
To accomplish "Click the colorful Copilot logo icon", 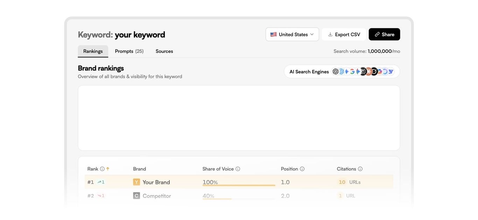I will pos(380,71).
